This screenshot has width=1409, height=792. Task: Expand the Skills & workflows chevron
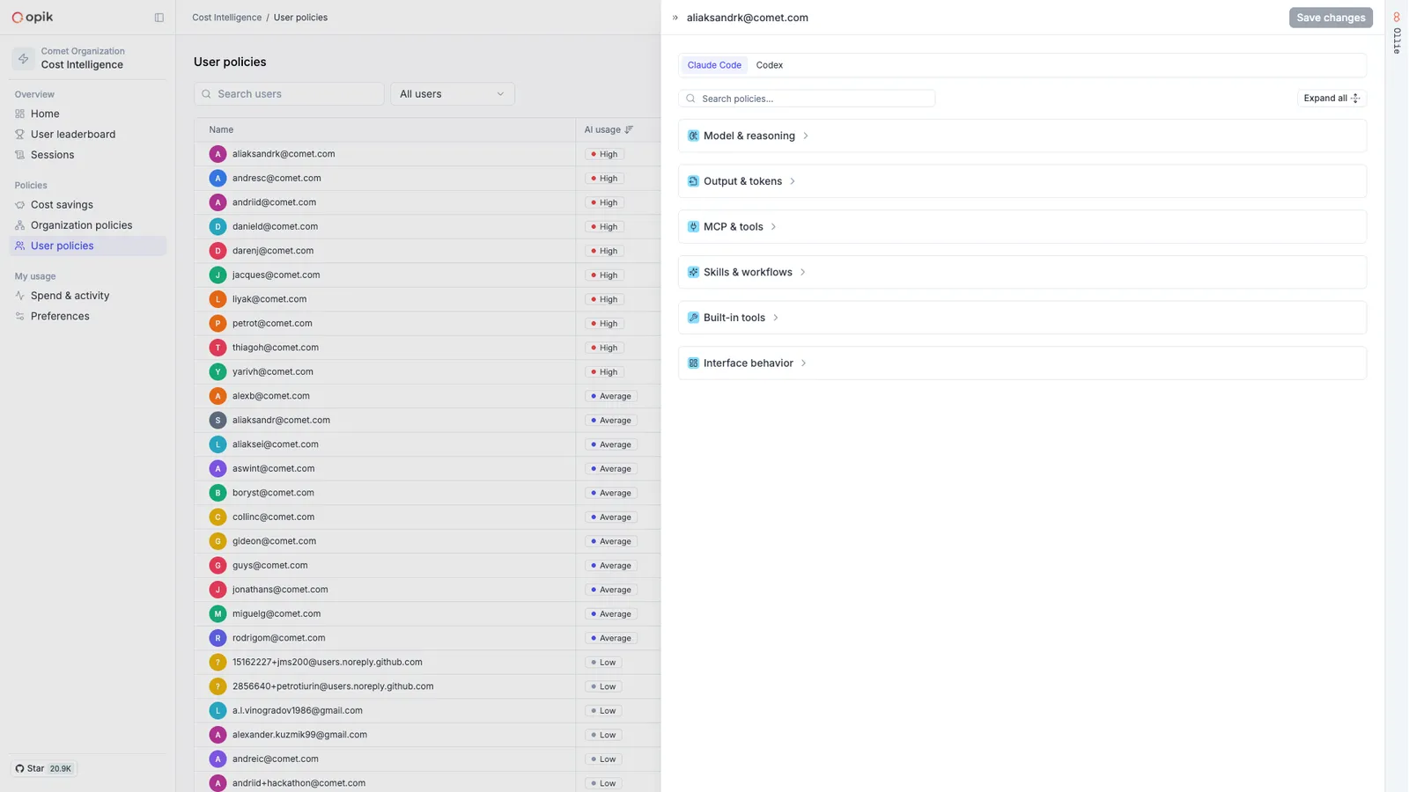coord(803,273)
